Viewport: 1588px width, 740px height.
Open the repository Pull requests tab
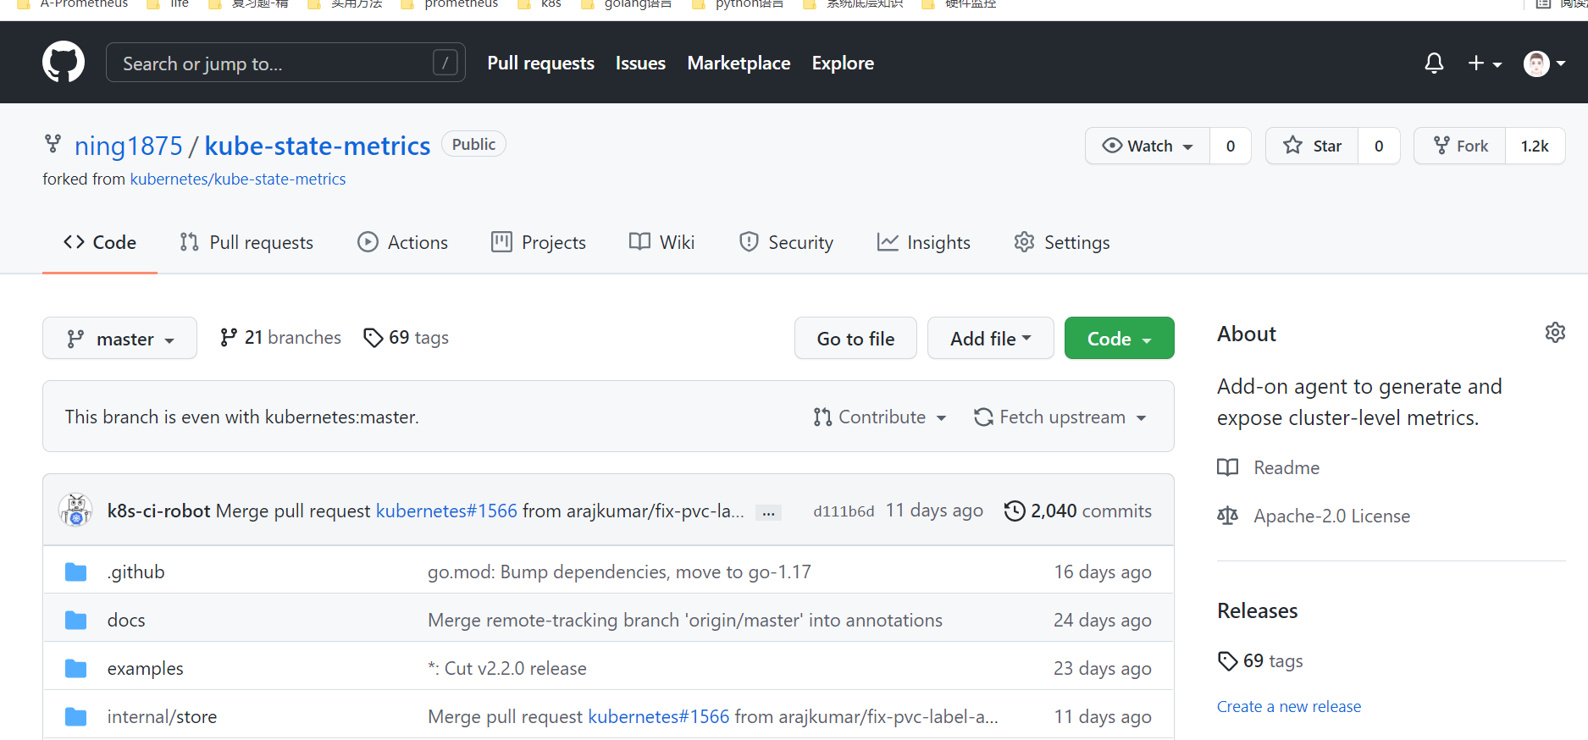pos(246,242)
